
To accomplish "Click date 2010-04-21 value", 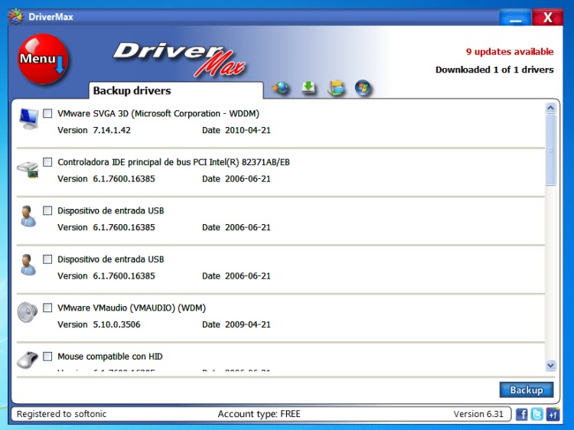I will [x=247, y=130].
